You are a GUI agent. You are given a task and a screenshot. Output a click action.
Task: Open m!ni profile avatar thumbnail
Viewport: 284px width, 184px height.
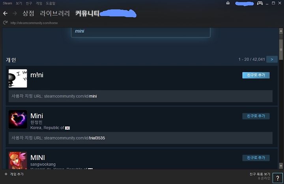click(18, 78)
